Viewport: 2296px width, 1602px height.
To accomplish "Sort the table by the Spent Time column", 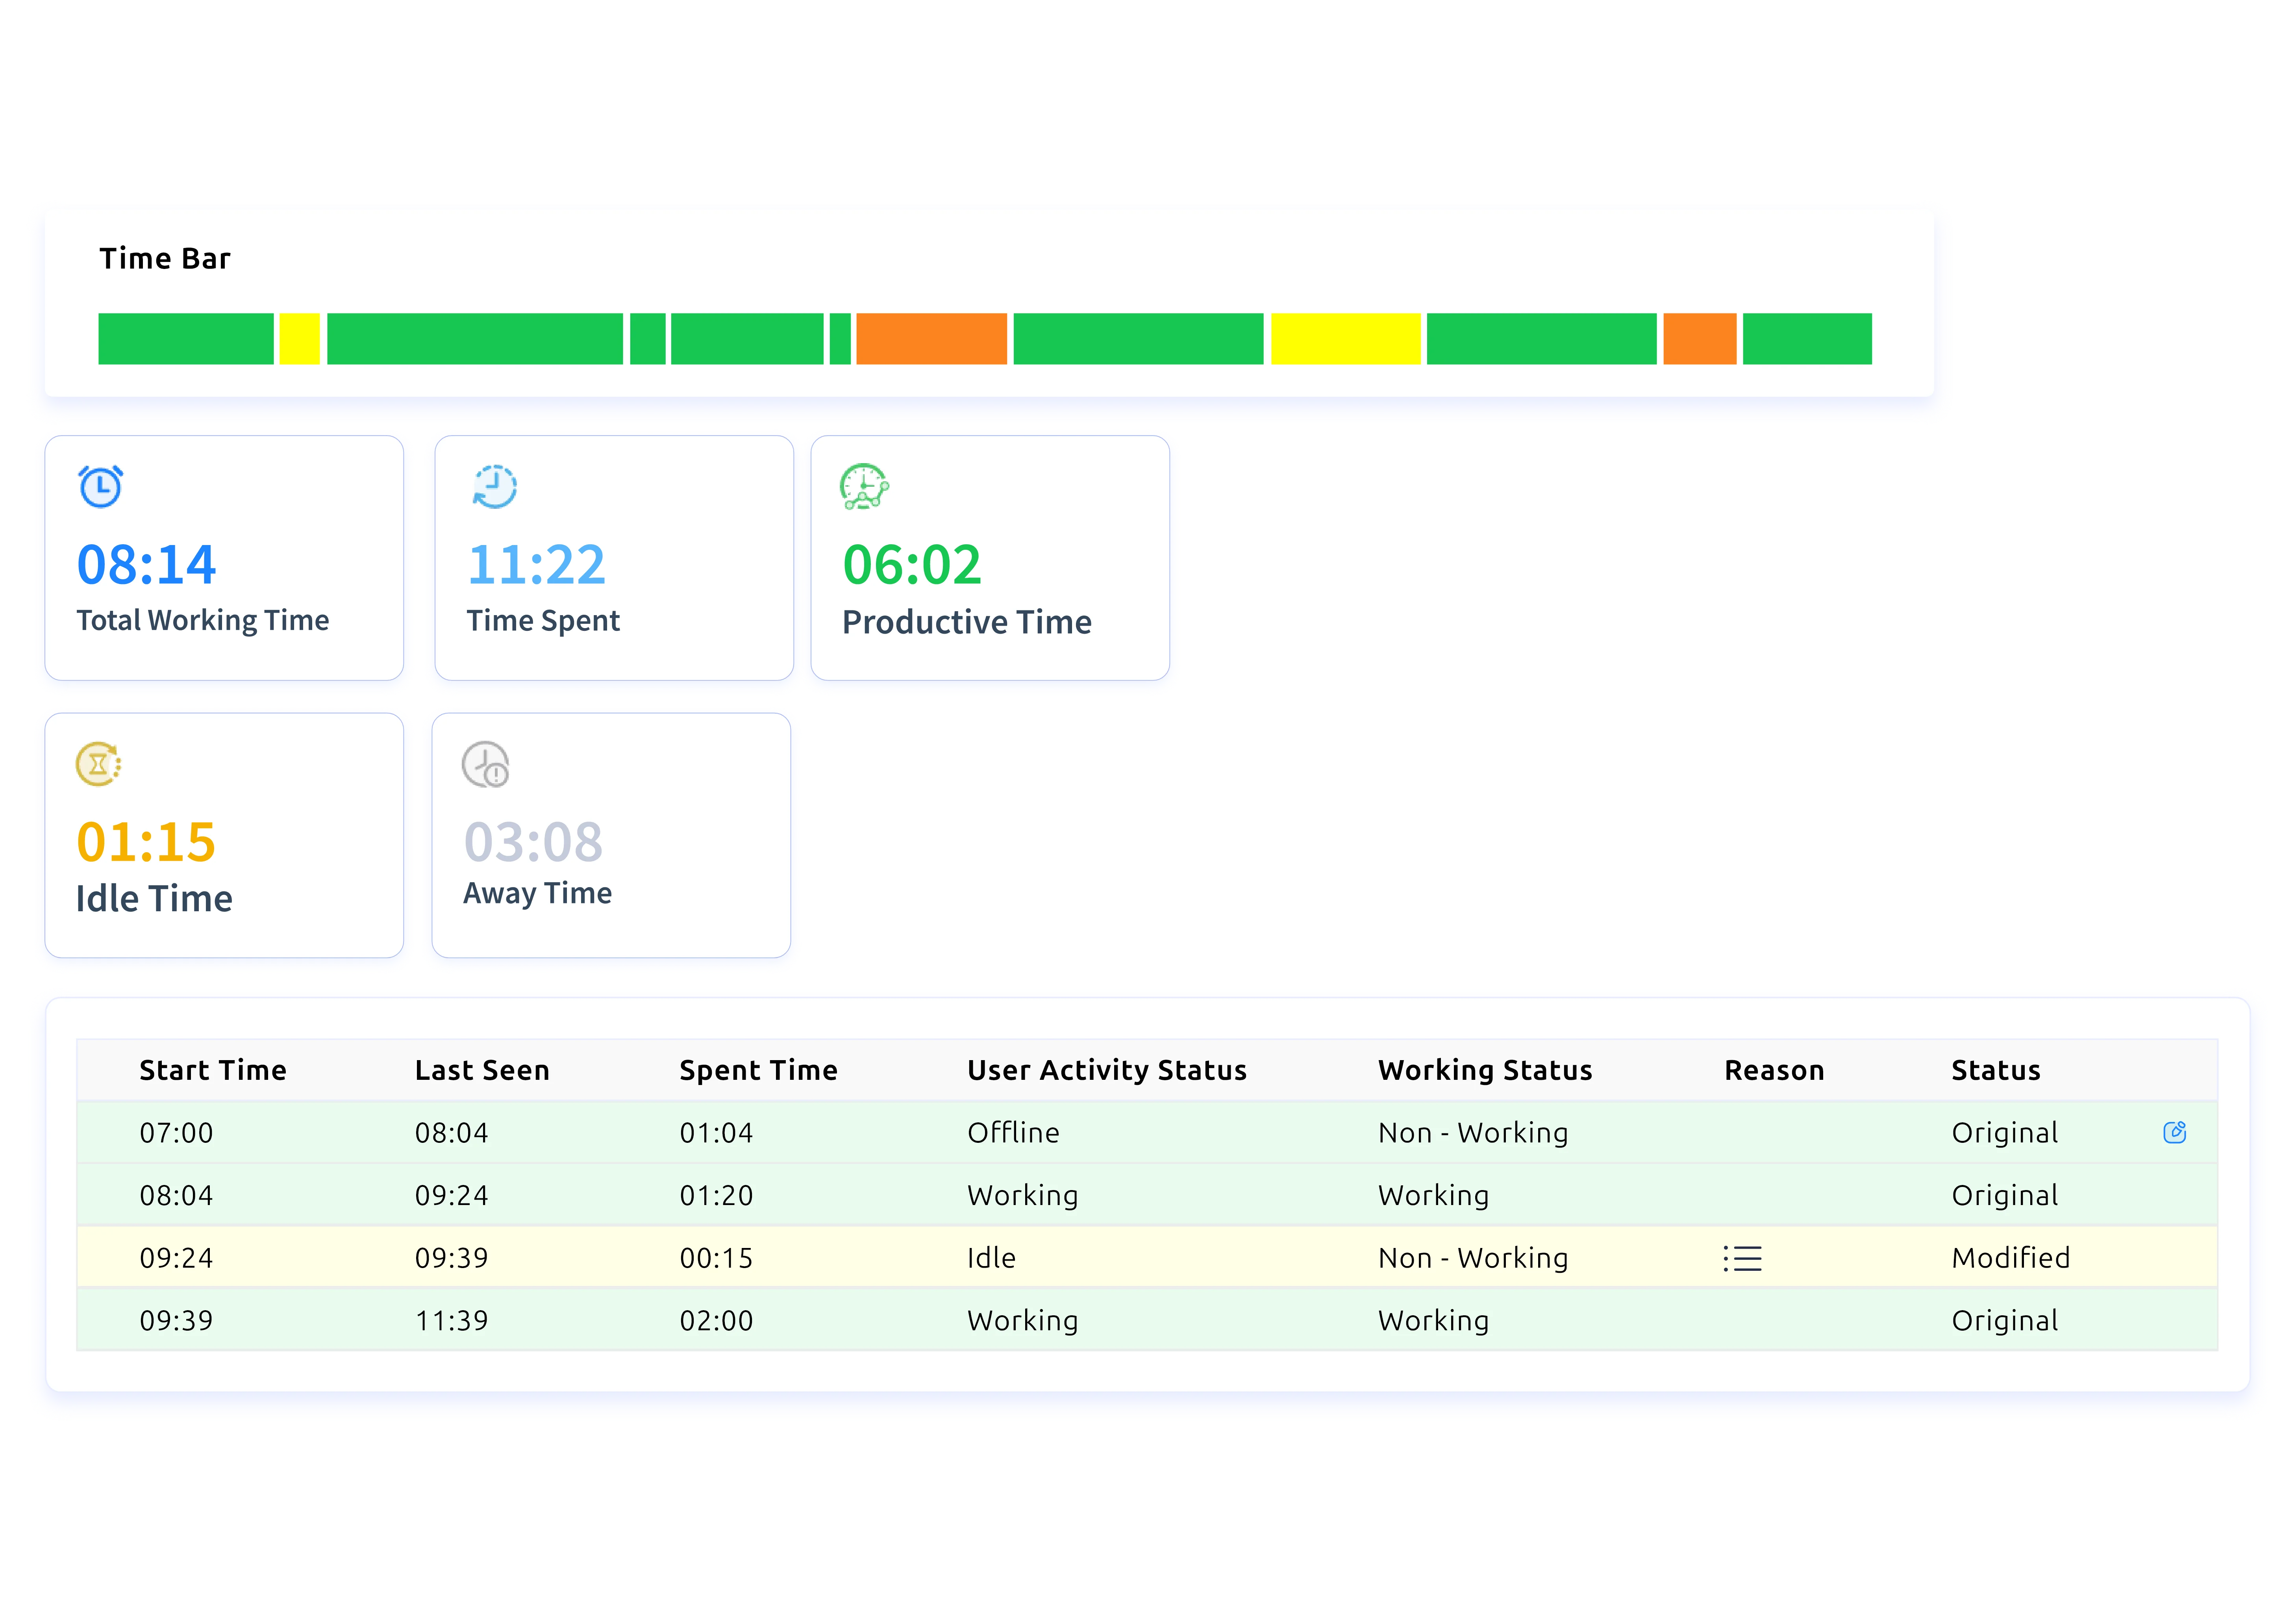I will pyautogui.click(x=757, y=1069).
